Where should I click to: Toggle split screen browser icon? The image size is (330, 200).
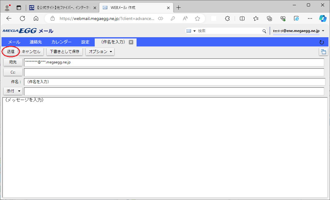242,18
